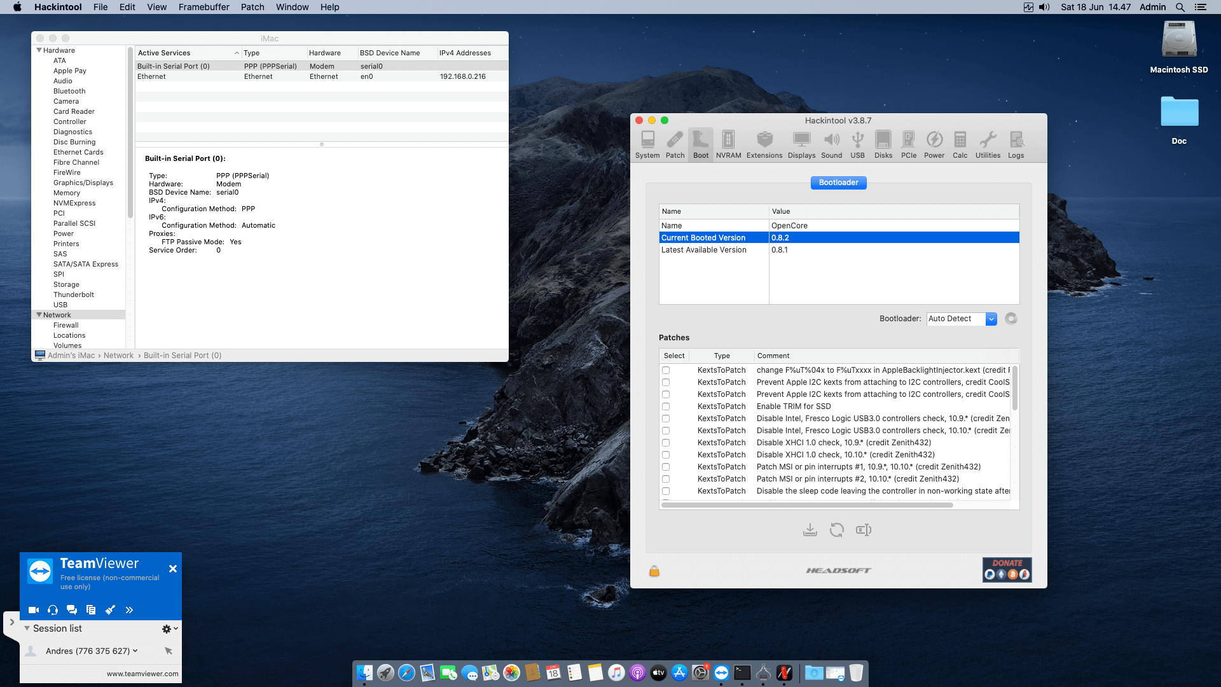Viewport: 1221px width, 687px height.
Task: Select the 'Patch MSI or pin interrupts #1' checkbox
Action: [x=666, y=466]
